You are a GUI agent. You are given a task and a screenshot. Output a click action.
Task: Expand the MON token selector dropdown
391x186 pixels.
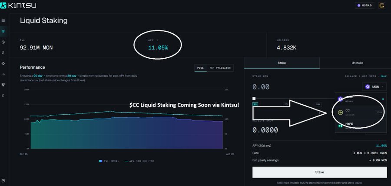pos(374,87)
